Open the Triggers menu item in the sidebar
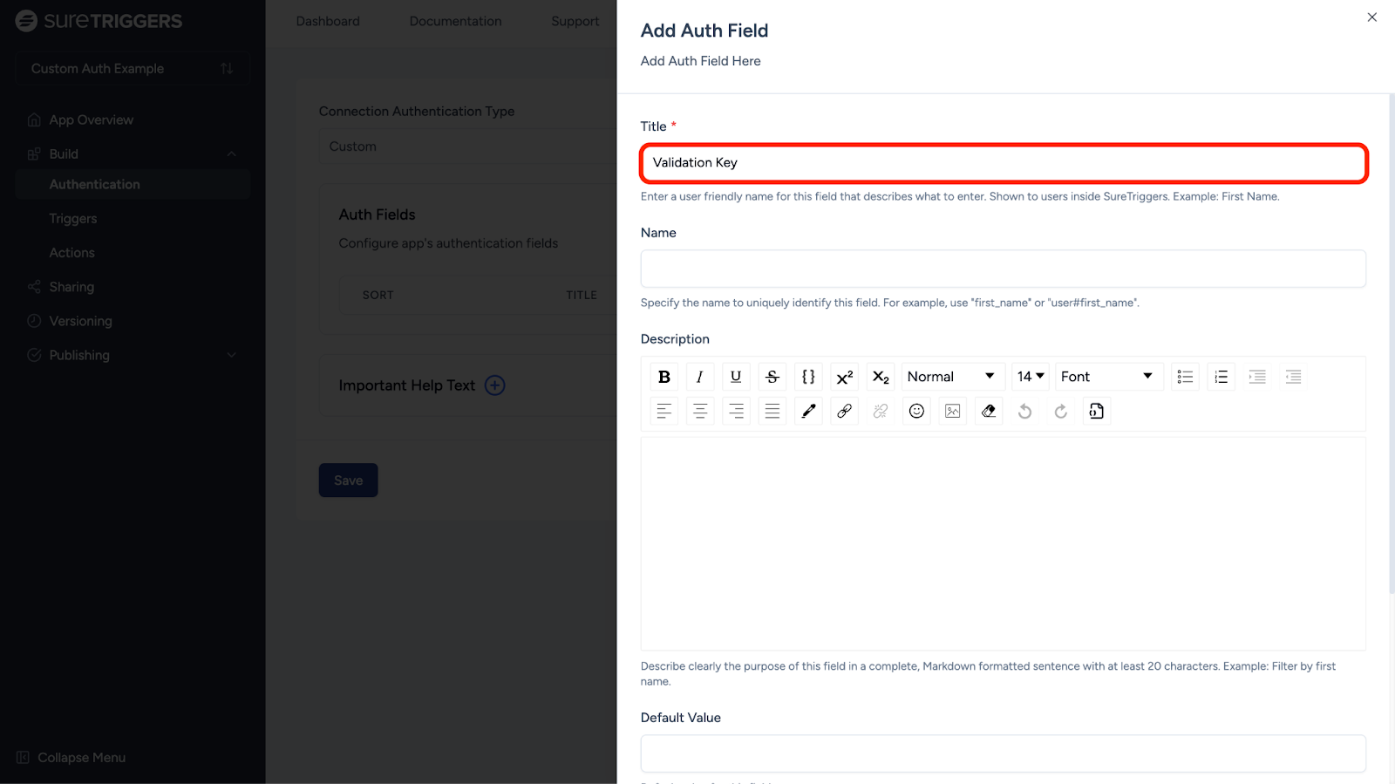Viewport: 1395px width, 784px height. (73, 219)
